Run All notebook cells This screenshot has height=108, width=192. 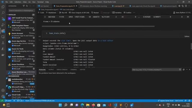(x=63, y=13)
